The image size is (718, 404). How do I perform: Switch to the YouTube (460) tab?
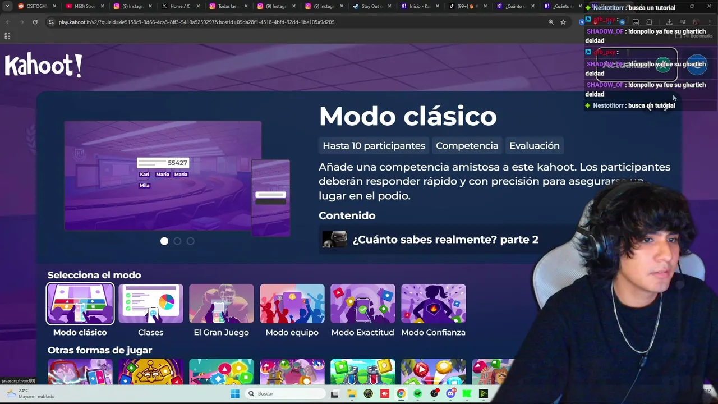coord(85,6)
